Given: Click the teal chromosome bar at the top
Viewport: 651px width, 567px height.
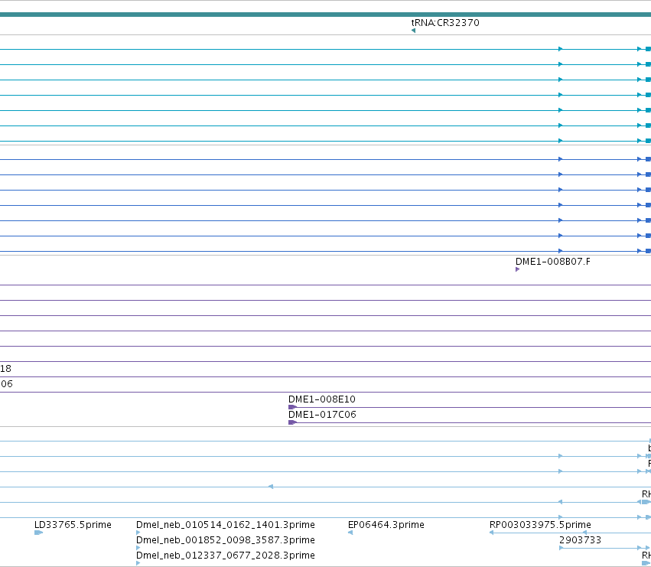Looking at the screenshot, I should (x=326, y=15).
